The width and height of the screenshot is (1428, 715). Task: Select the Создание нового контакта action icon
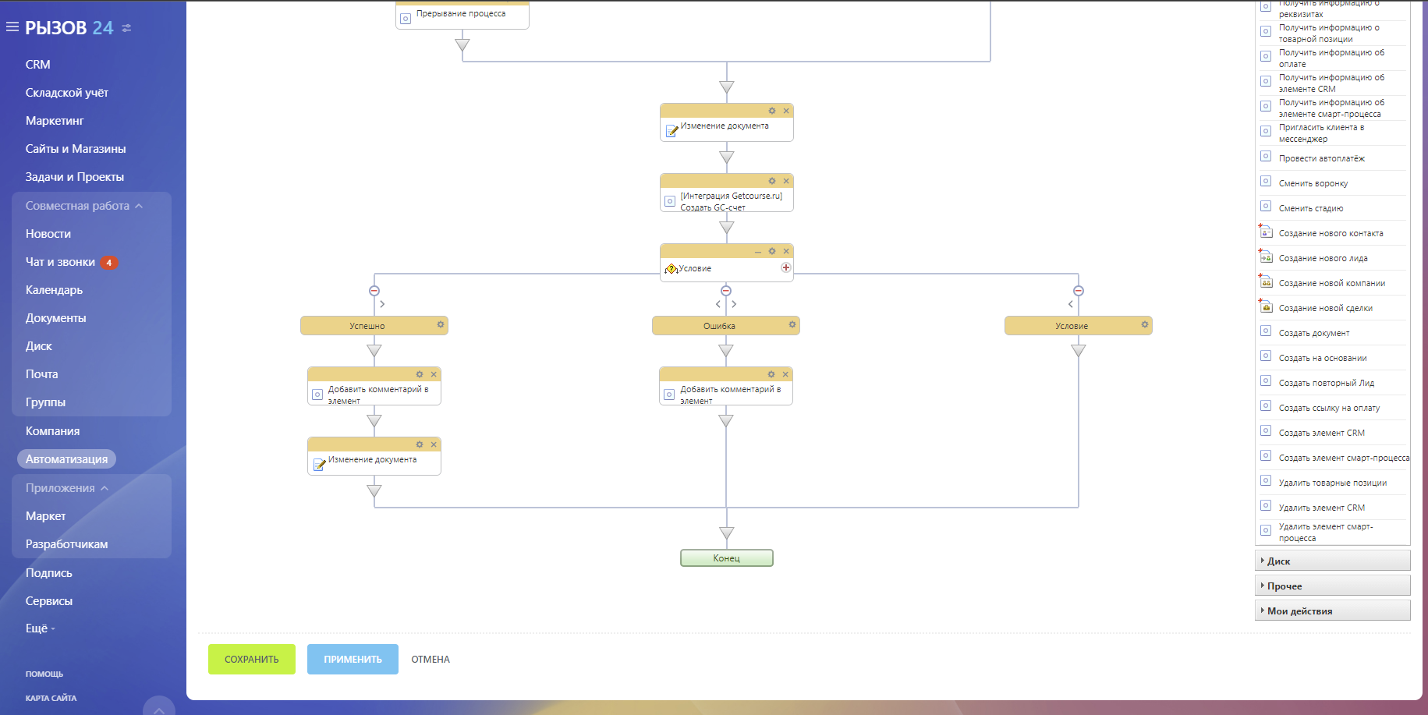pos(1266,232)
